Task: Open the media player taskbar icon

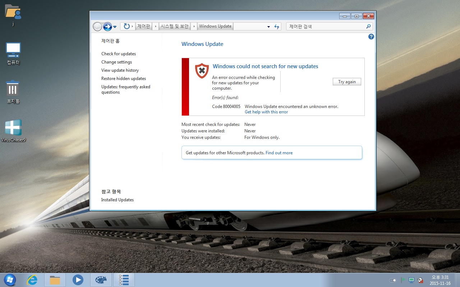Action: (78, 280)
